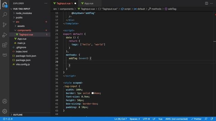216x121 pixels.
Task: Click Ln 29, Col 7 cursor position
Action: pos(120,119)
